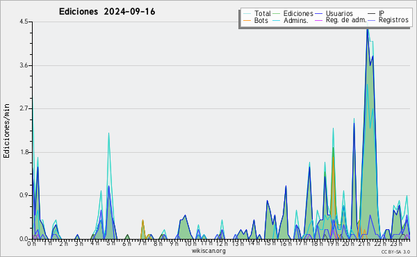417x257 pixels.
Task: Click the '12 h' x-axis label
Action: [x=222, y=243]
